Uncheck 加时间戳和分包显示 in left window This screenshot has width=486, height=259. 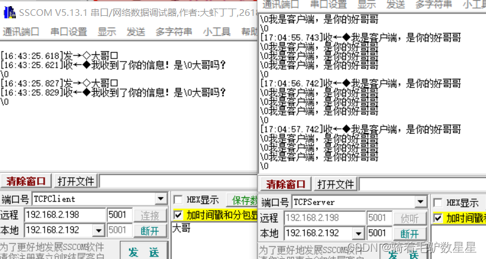pos(179,215)
